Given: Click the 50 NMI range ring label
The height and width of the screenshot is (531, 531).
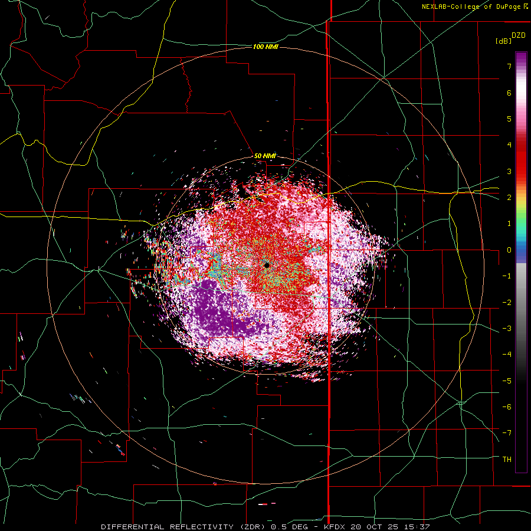Looking at the screenshot, I should [x=265, y=156].
